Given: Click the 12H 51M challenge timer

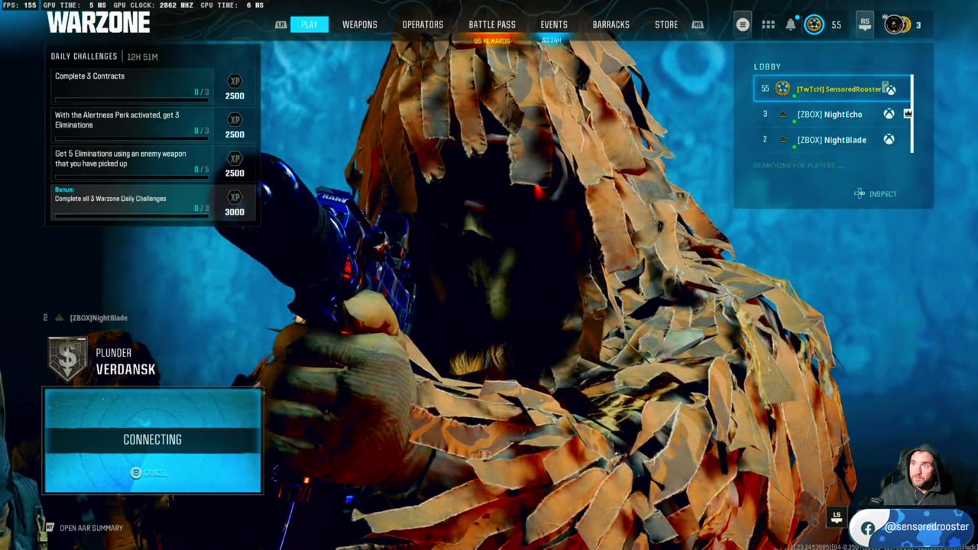Looking at the screenshot, I should click(x=142, y=57).
